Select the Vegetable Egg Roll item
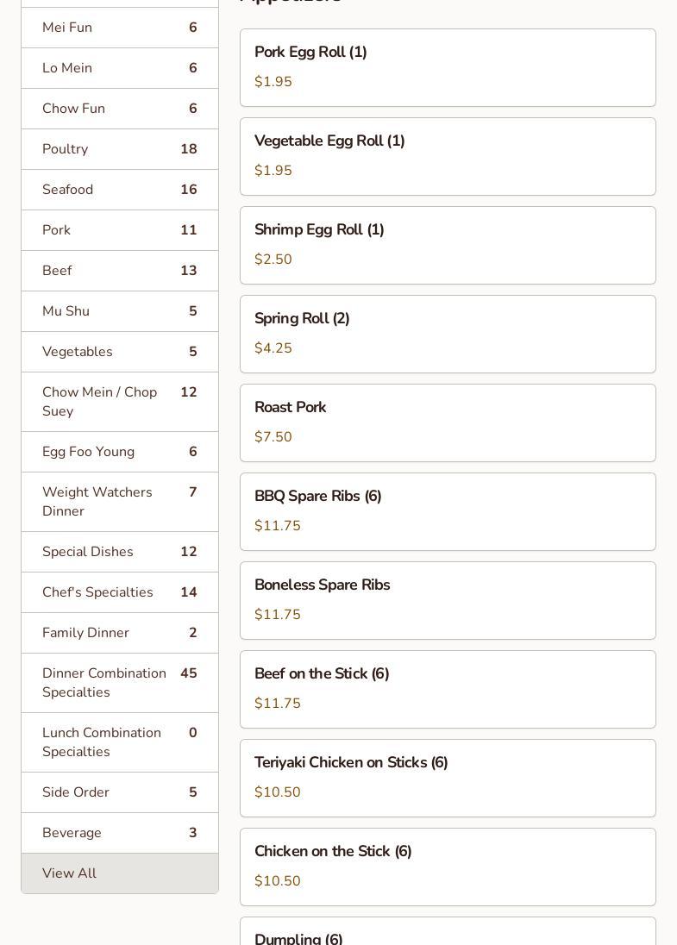 (448, 156)
